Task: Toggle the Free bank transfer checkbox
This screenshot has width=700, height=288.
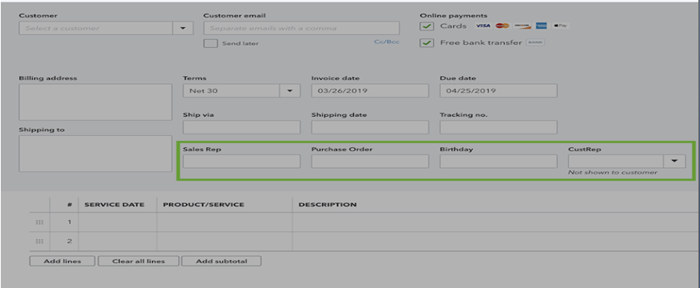Action: click(x=428, y=43)
